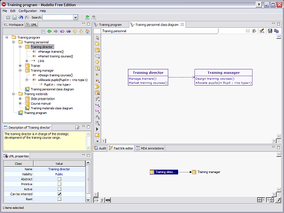Open the Search dropdown arrow
Screen dimensions: 284x213
pyautogui.click(x=76, y=17)
